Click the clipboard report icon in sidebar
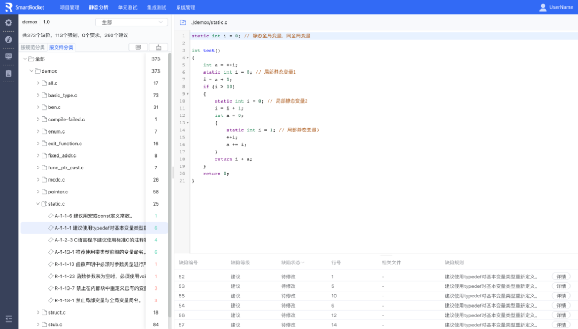578x329 pixels. (x=9, y=73)
